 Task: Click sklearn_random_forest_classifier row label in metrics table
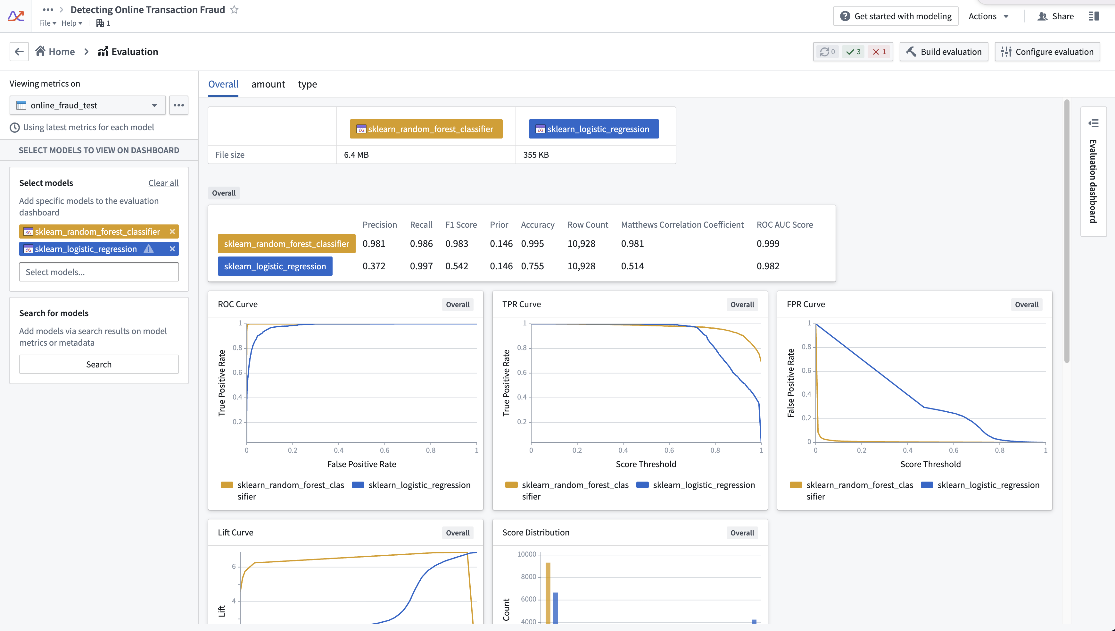click(286, 244)
